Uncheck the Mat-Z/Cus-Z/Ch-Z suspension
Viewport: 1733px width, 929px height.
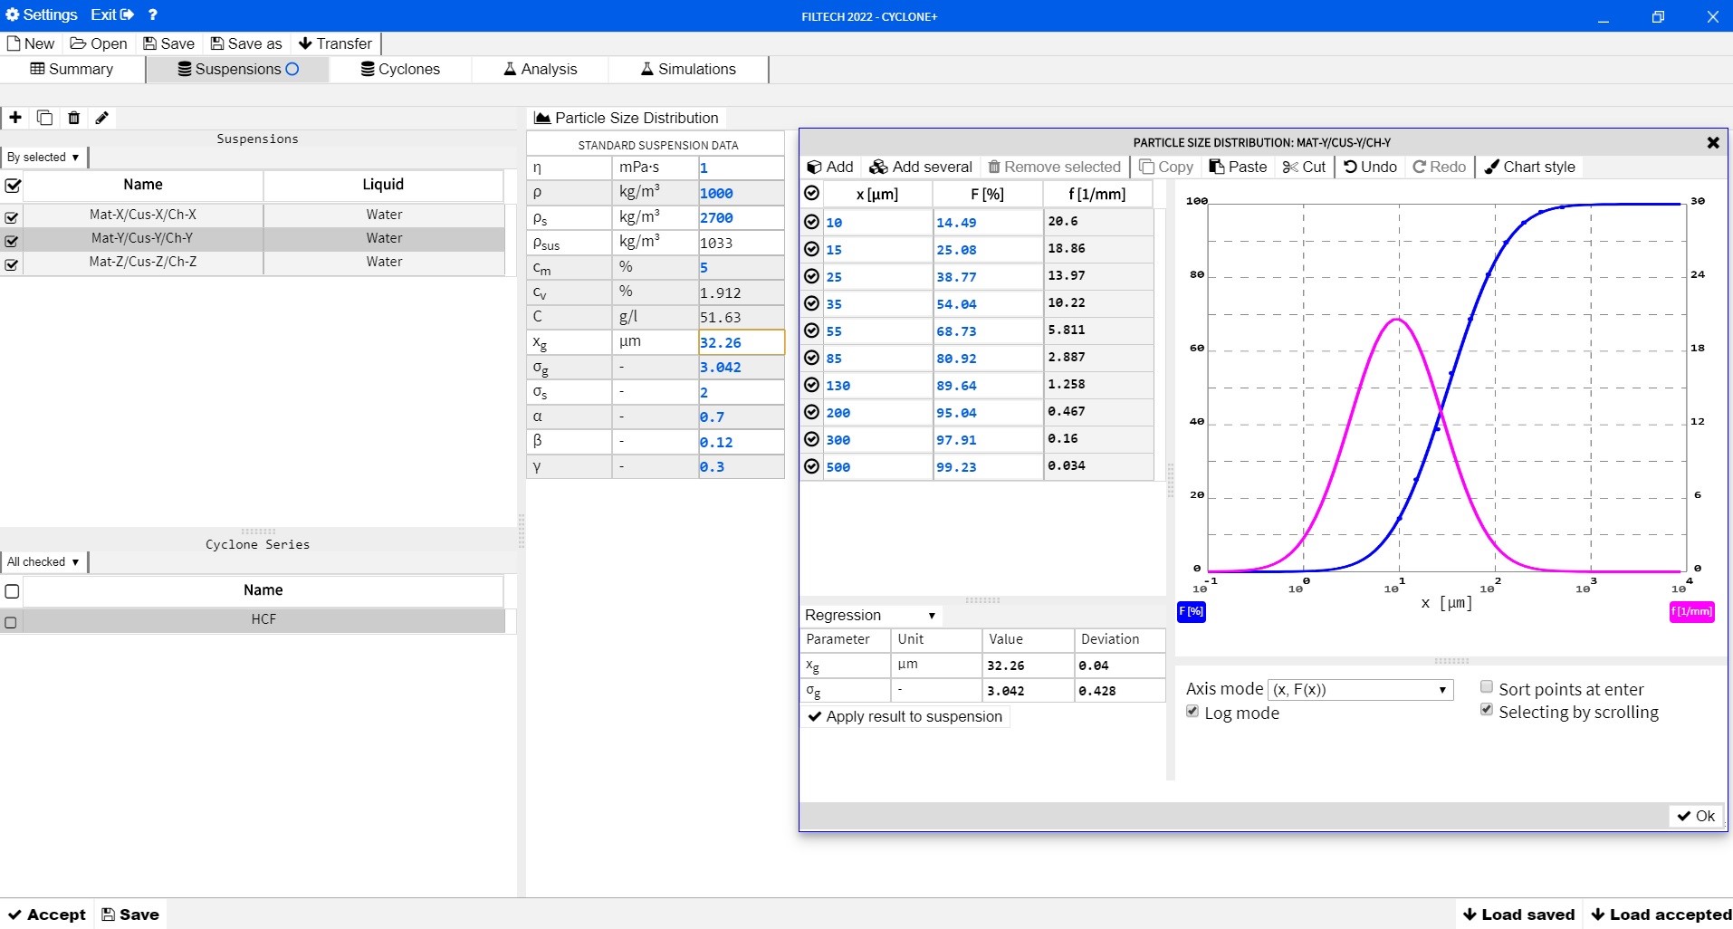(12, 264)
